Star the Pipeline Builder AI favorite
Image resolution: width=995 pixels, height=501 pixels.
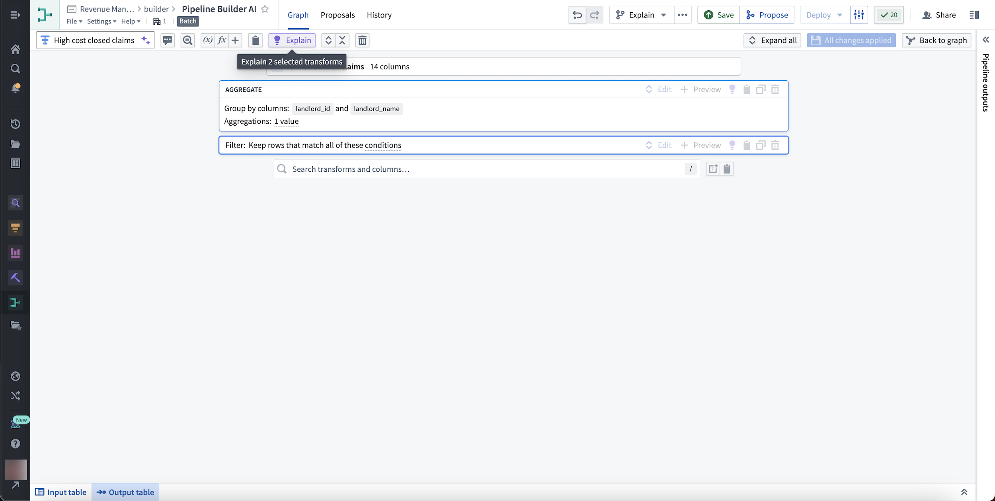coord(265,9)
